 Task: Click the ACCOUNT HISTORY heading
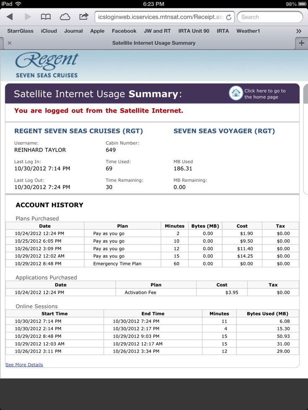50,205
